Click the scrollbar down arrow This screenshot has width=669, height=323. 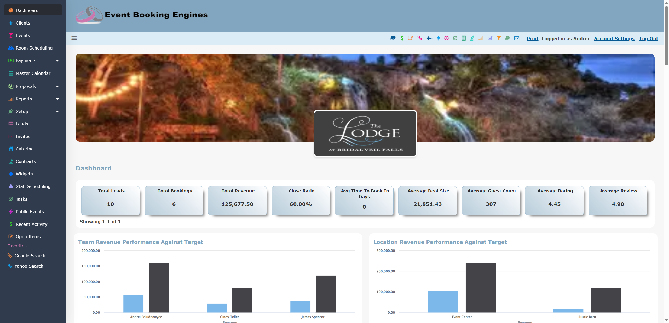[666, 320]
